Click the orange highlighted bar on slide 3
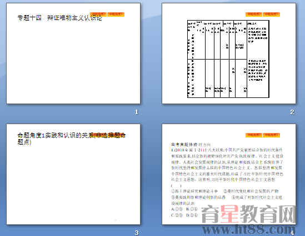This screenshot has height=236, width=305. pos(109,135)
